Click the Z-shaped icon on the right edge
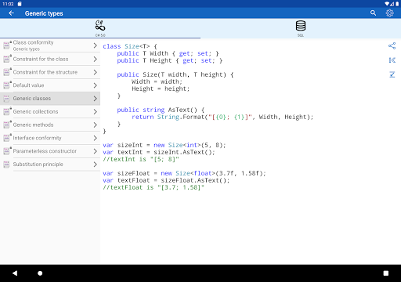Viewport: 401px width, 282px height. pyautogui.click(x=392, y=74)
